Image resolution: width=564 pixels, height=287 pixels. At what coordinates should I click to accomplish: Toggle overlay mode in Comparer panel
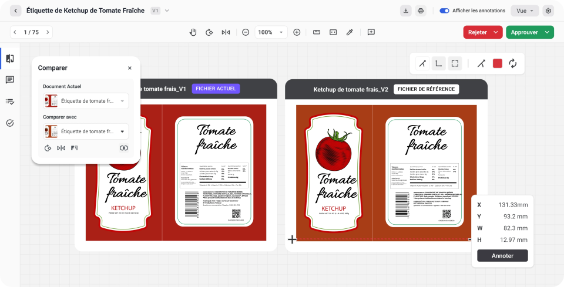click(x=123, y=148)
